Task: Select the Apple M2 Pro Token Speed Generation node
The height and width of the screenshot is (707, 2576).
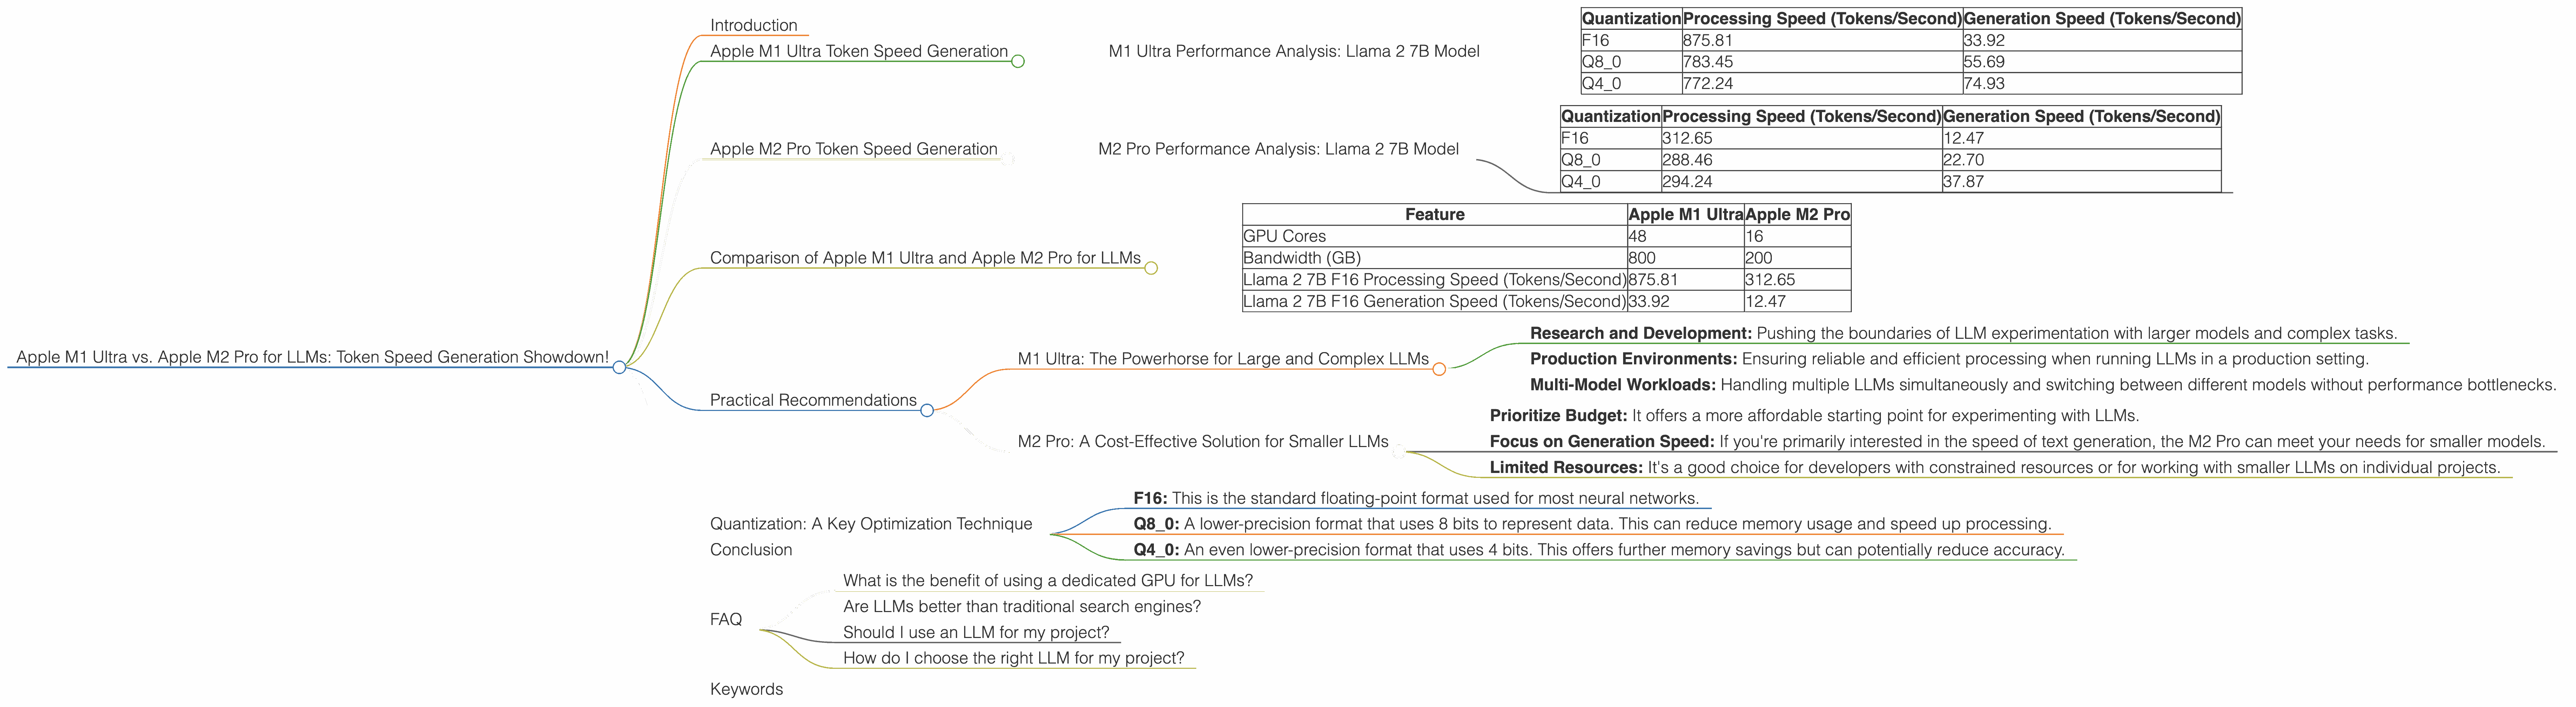Action: (x=853, y=149)
